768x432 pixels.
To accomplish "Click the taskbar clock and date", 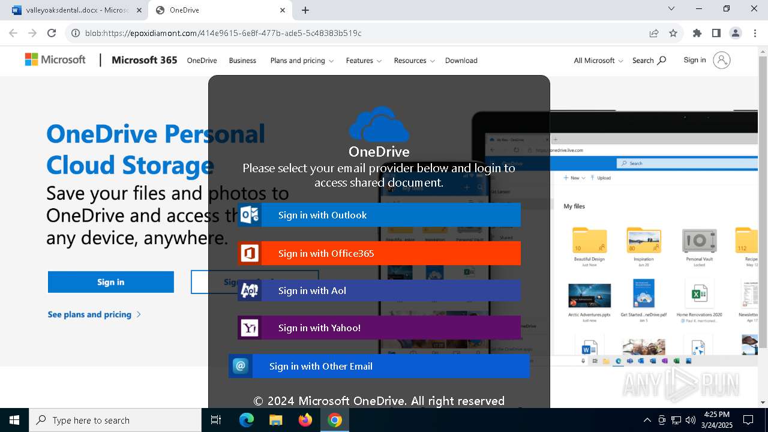I will [x=716, y=420].
